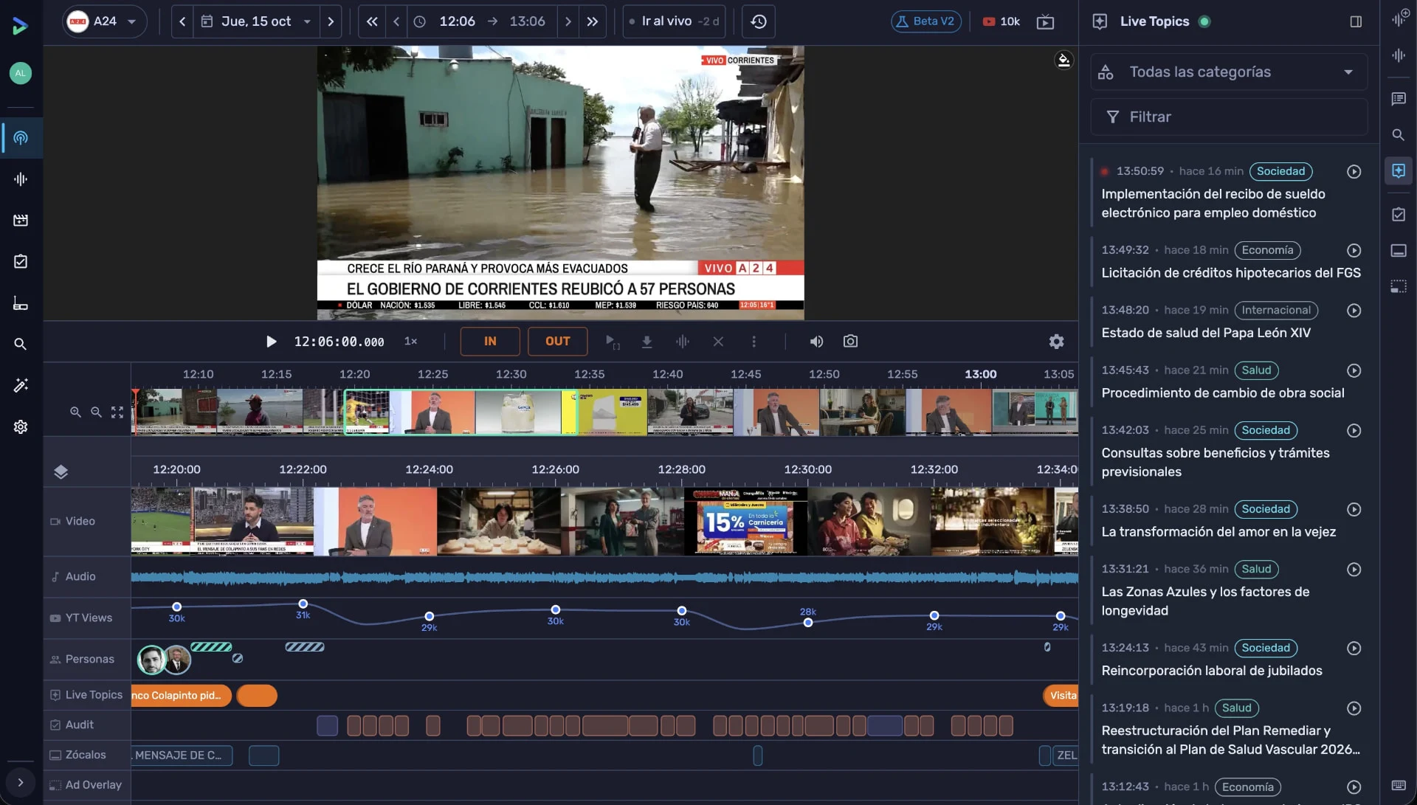This screenshot has height=805, width=1417.
Task: Click the download clip icon
Action: (647, 342)
